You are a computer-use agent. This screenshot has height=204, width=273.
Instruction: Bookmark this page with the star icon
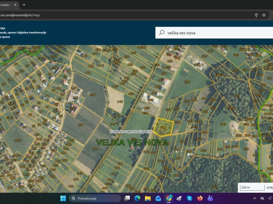(x=264, y=15)
